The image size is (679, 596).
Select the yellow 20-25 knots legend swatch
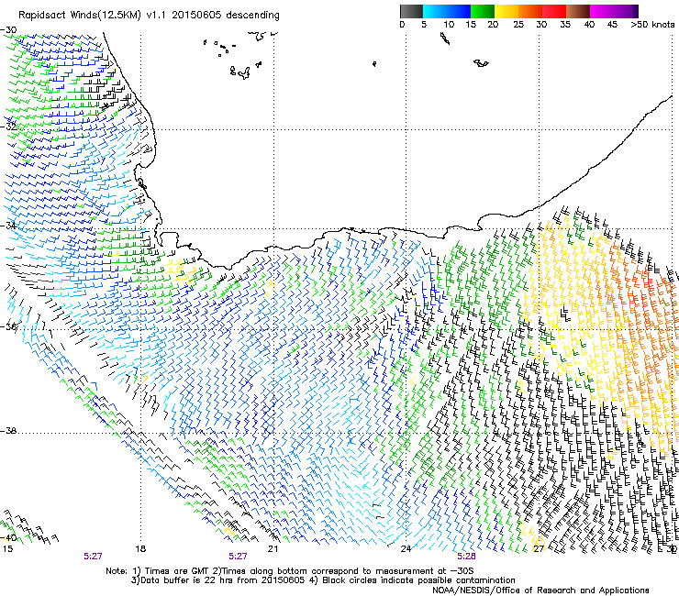click(506, 11)
